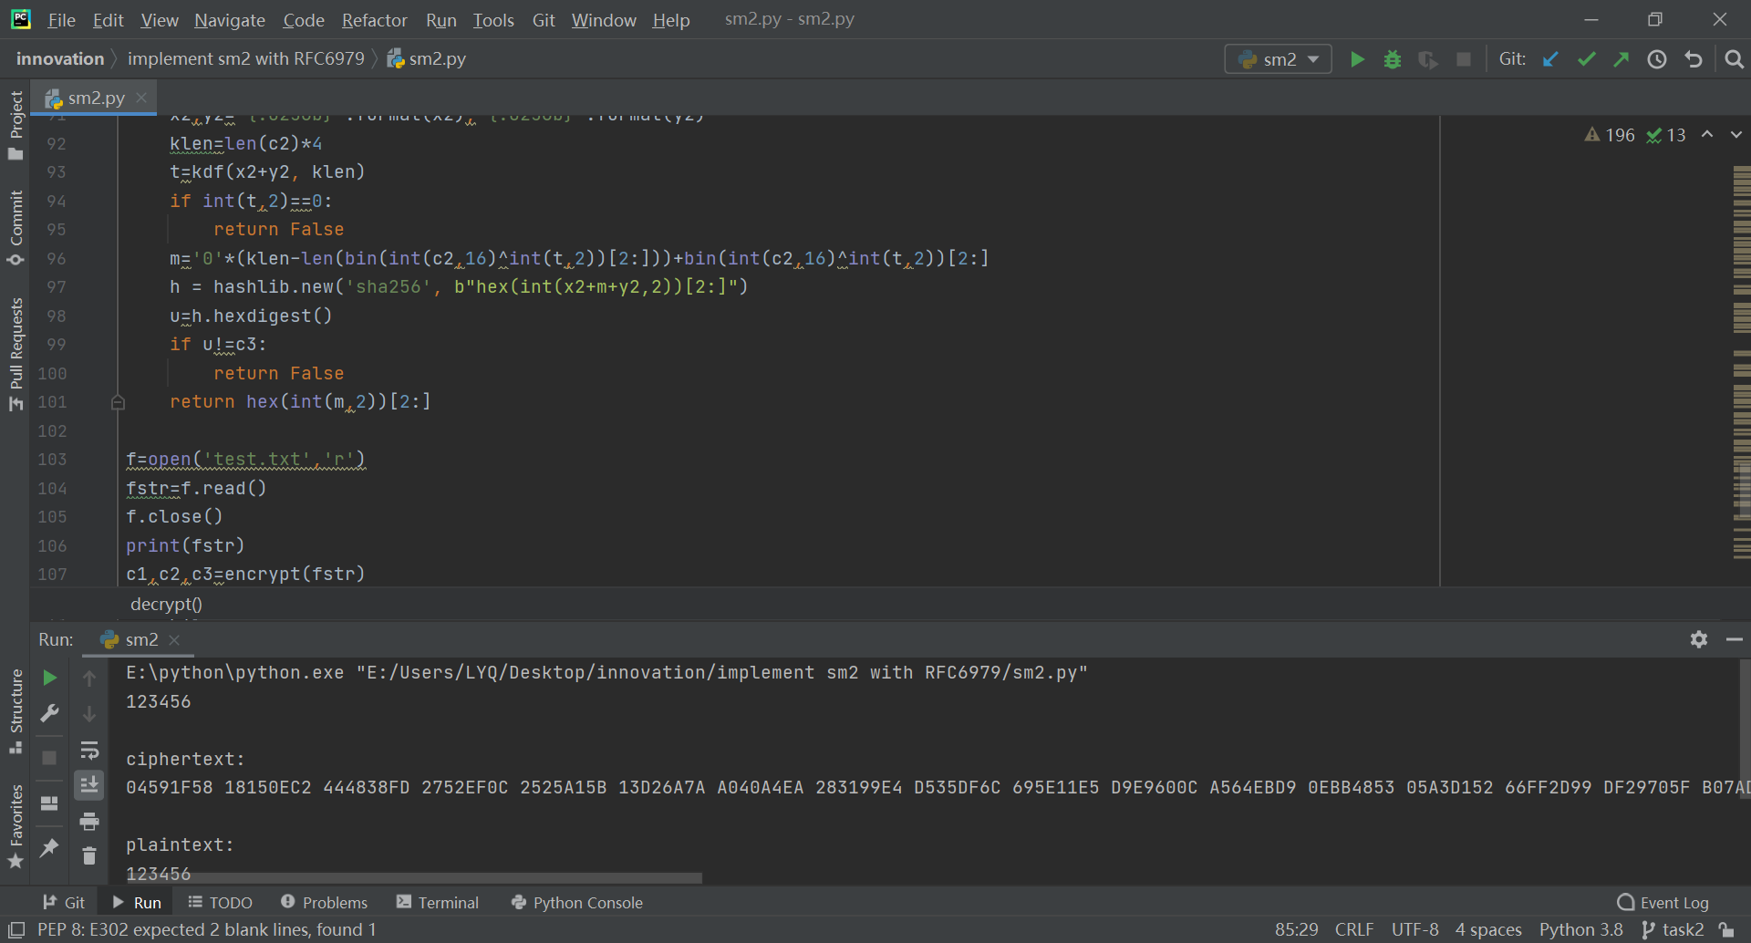This screenshot has height=943, width=1751.
Task: Print console output via the printer icon
Action: 88,821
